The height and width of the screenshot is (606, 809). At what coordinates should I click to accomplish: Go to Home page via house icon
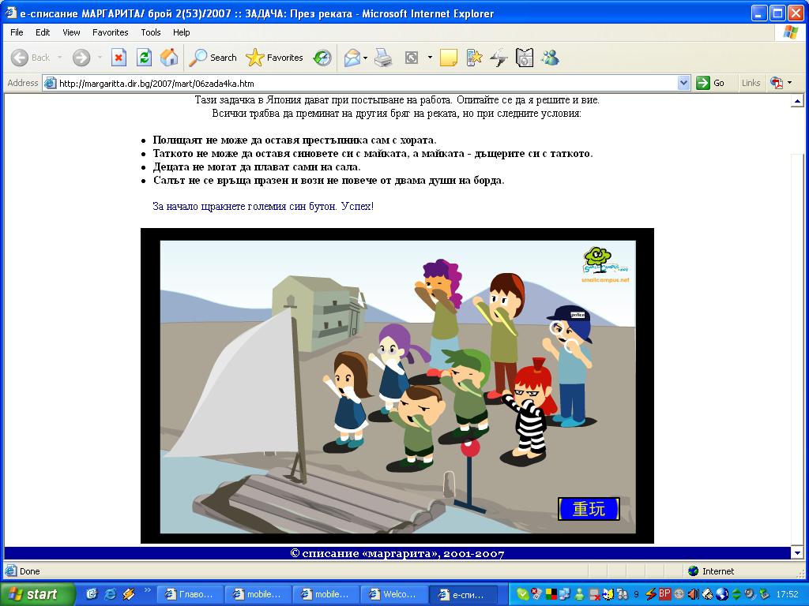point(169,58)
